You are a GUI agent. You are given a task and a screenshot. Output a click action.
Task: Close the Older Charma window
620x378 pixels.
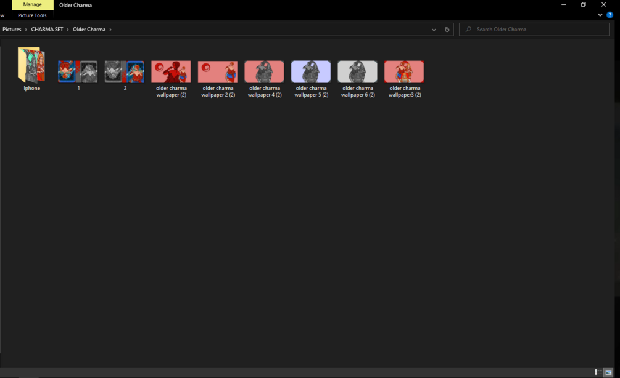coord(603,5)
